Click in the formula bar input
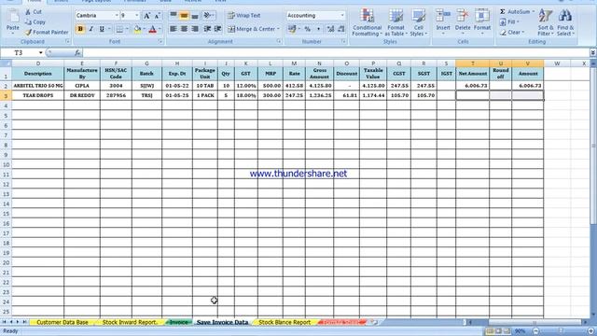Viewport: 597px width, 336px height. tap(337, 52)
